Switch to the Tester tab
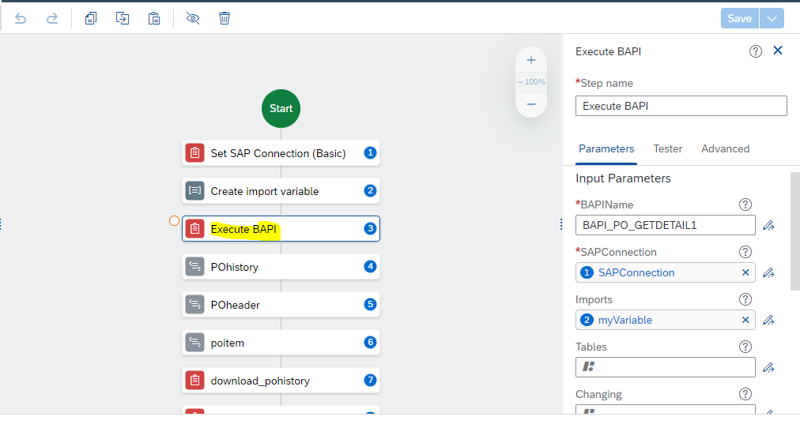 pyautogui.click(x=667, y=148)
